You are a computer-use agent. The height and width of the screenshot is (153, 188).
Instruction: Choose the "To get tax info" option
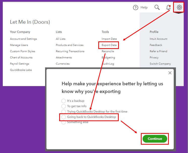64,106
